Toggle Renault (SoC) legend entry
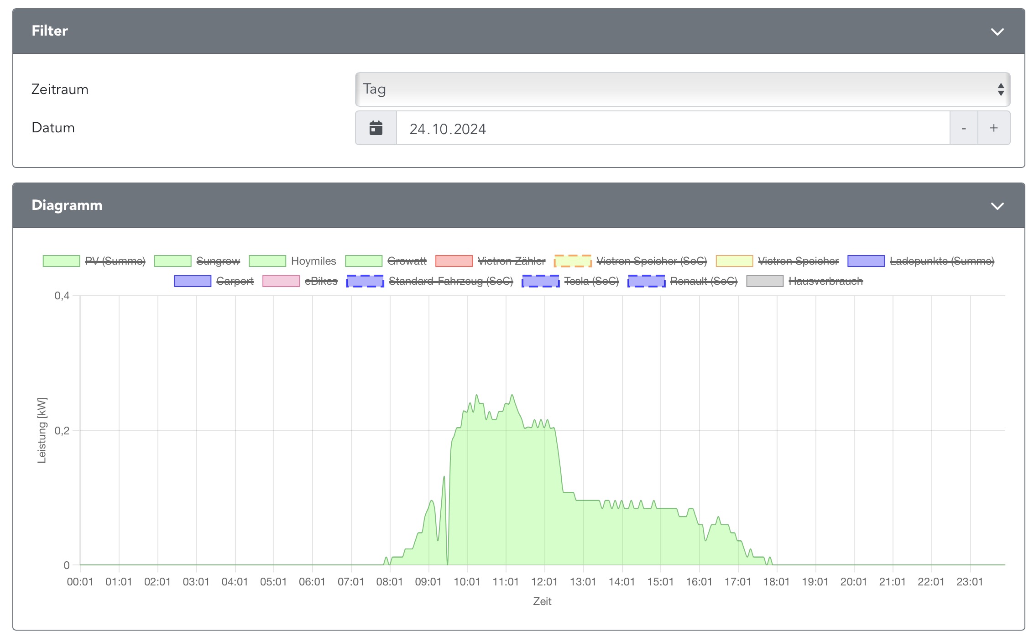The height and width of the screenshot is (637, 1034). pyautogui.click(x=703, y=281)
